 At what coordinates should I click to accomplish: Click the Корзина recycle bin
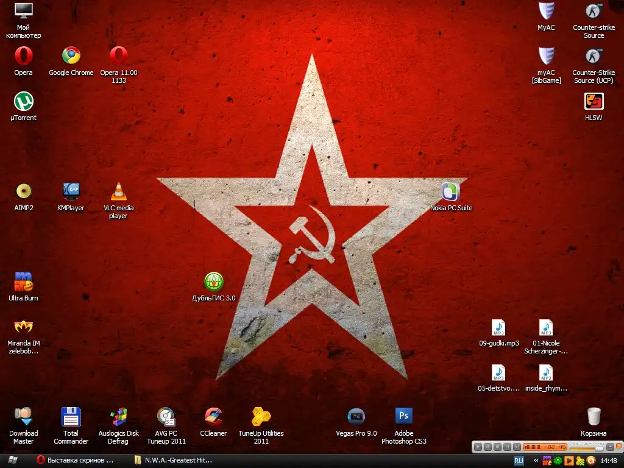click(594, 416)
